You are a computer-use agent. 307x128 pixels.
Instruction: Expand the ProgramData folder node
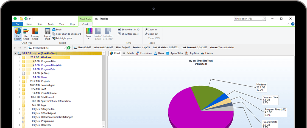click(19, 69)
